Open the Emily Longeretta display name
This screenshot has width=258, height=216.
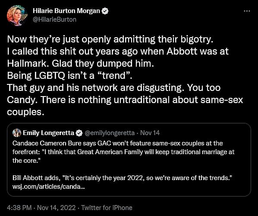(49, 133)
